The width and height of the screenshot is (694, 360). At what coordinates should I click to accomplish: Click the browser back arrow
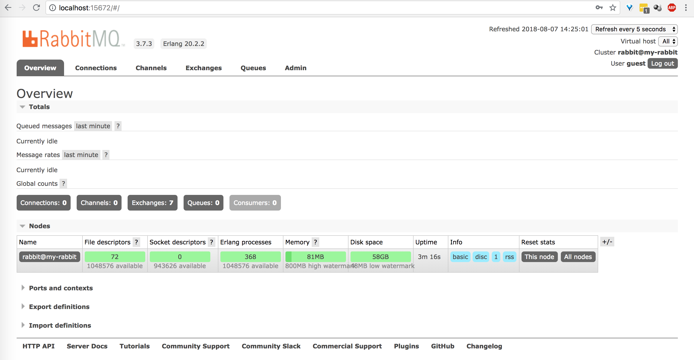pos(8,8)
